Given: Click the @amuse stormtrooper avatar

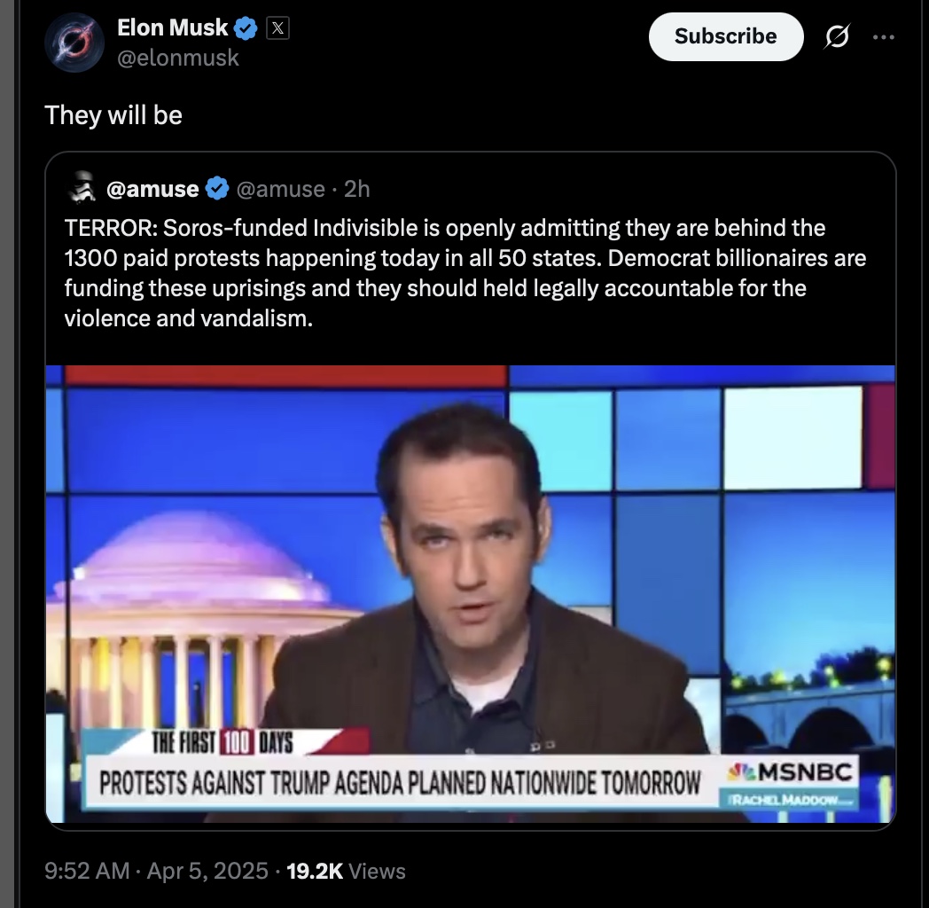Looking at the screenshot, I should pos(82,188).
